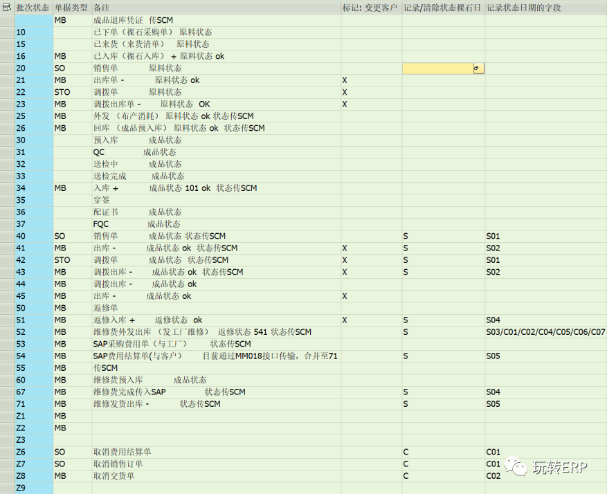Select the row selector for batch status 40

coord(7,236)
